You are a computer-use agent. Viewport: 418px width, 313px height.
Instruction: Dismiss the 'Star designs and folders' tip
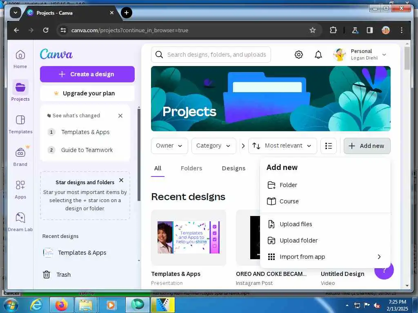(x=121, y=180)
